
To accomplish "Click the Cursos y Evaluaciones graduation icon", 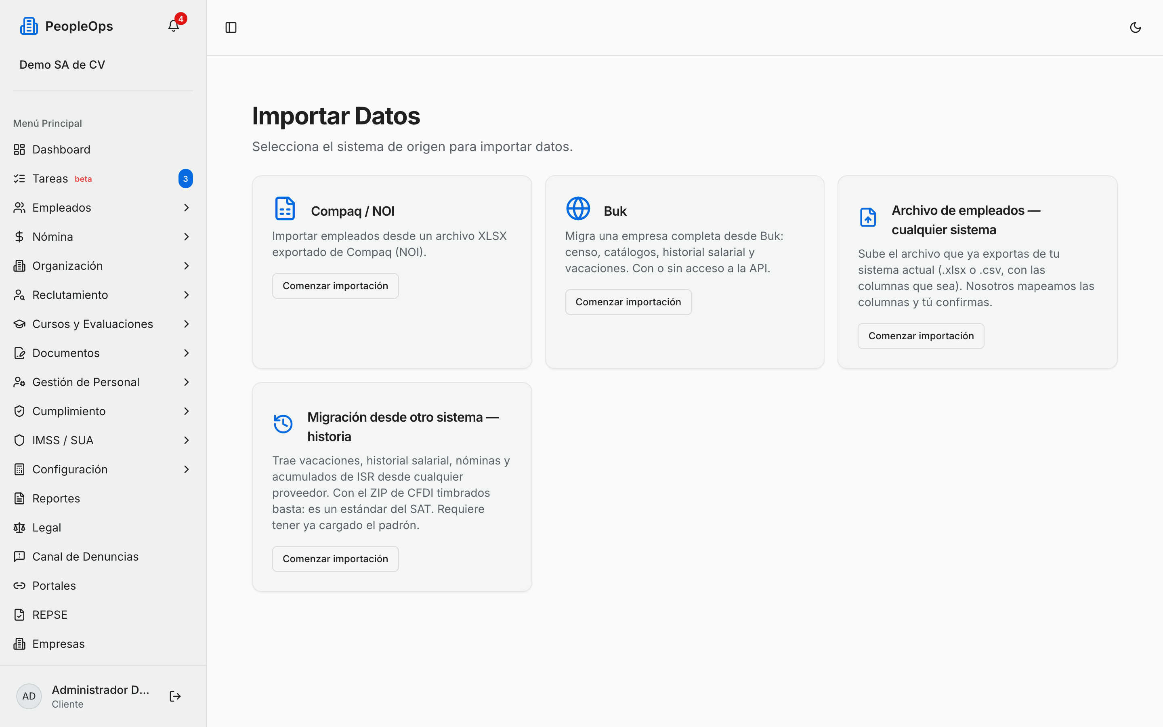I will click(x=19, y=324).
